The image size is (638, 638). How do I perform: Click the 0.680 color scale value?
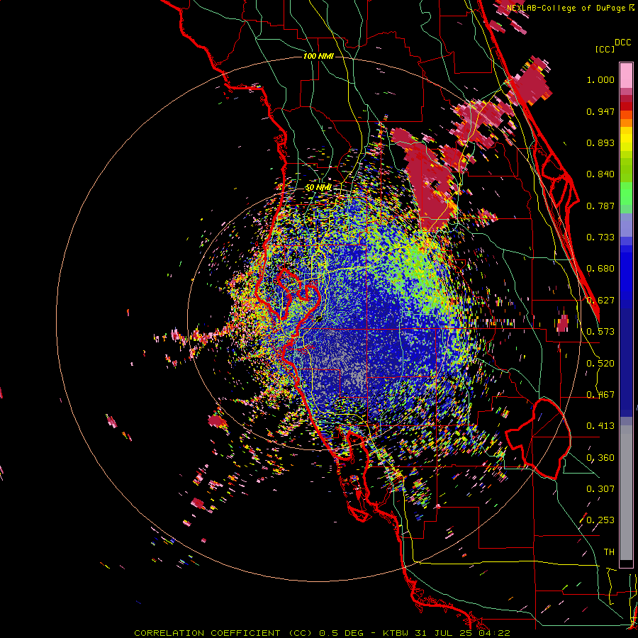pyautogui.click(x=600, y=269)
